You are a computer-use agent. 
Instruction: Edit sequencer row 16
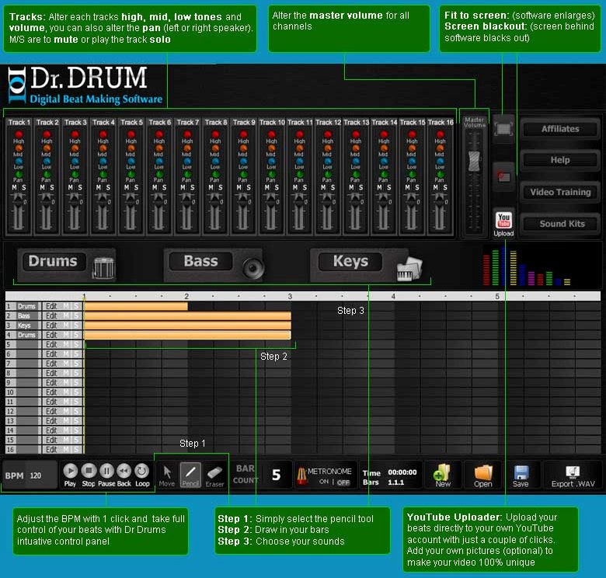coord(51,449)
